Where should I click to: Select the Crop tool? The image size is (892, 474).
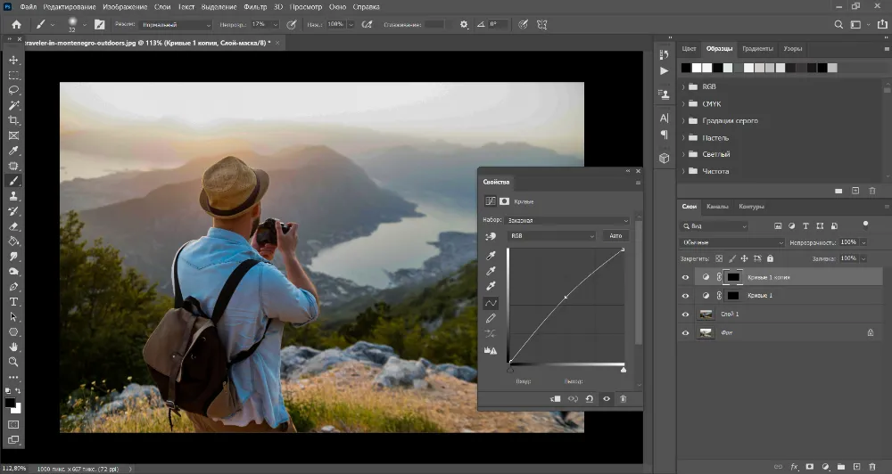[13, 120]
